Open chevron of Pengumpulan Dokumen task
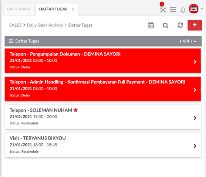Image resolution: width=206 pixels, height=177 pixels. (x=195, y=62)
